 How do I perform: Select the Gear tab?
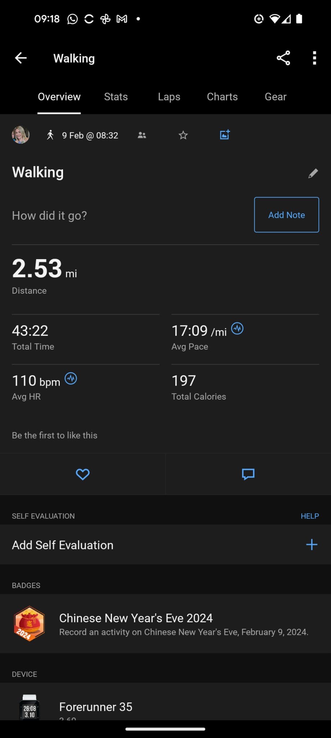tap(276, 97)
